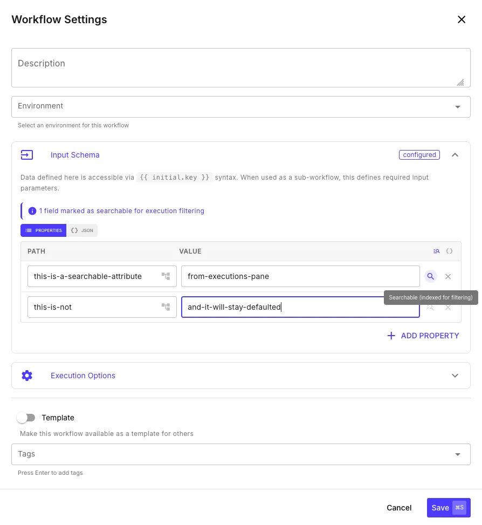Open the key picker beside this-is-a-searchable-attribute
Screen dimensions: 482x525
click(166, 276)
